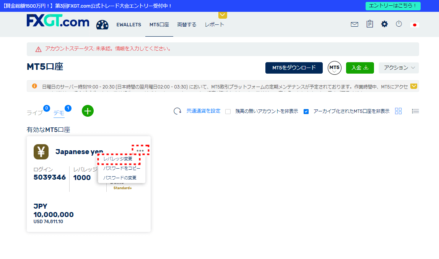This screenshot has width=439, height=259.
Task: Refresh accounts with circular arrow icon
Action: coord(177,111)
